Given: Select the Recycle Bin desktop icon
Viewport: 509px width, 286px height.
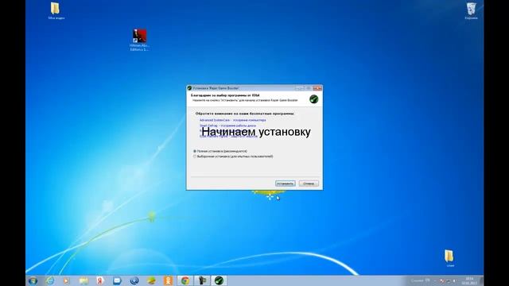Looking at the screenshot, I should (x=471, y=11).
